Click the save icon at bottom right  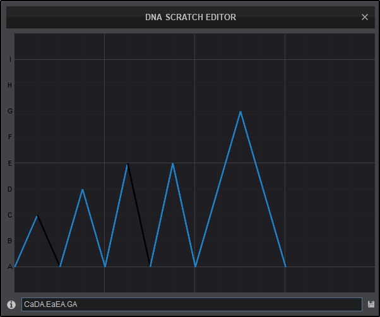[371, 304]
